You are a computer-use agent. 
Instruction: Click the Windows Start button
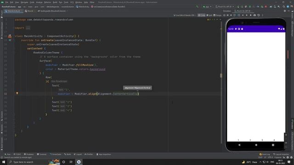coord(4,162)
